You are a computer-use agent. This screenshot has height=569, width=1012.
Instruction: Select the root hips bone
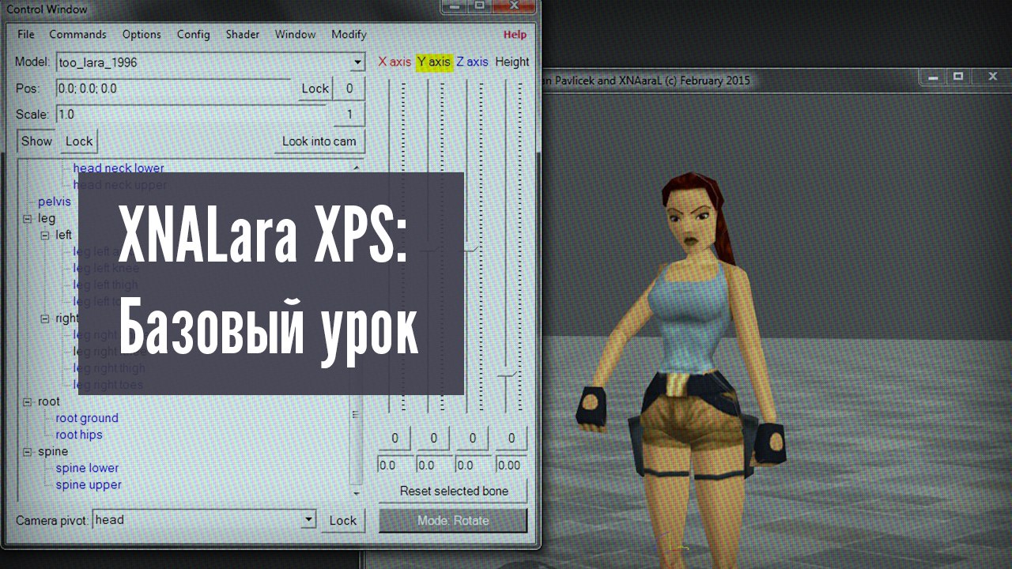(79, 435)
